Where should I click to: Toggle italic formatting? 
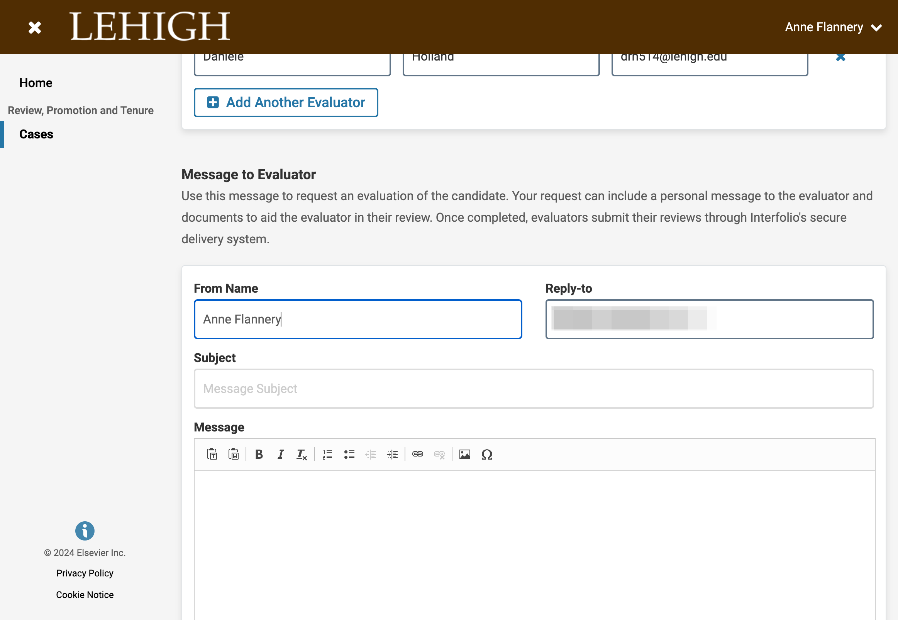[280, 454]
